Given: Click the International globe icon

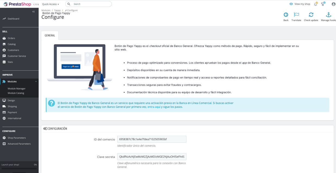Looking at the screenshot, I should coord(4,118).
